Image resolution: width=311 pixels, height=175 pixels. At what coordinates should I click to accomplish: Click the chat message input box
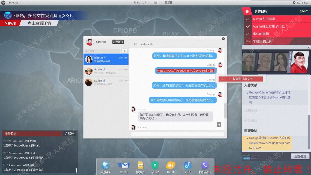click(x=178, y=134)
